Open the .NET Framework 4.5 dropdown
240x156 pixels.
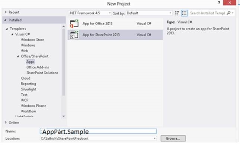(x=90, y=13)
